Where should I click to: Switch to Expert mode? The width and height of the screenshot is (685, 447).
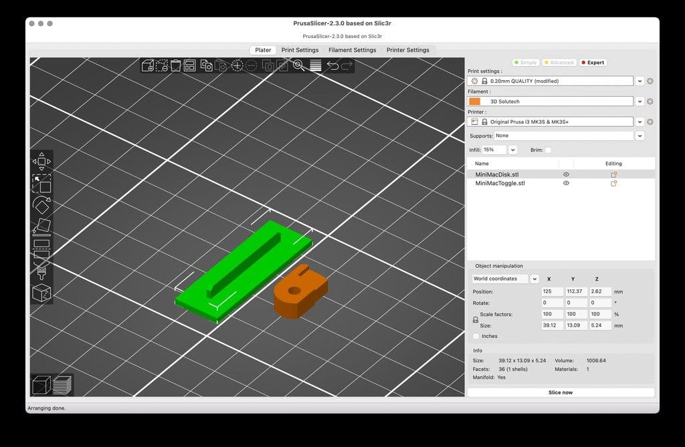pyautogui.click(x=593, y=62)
